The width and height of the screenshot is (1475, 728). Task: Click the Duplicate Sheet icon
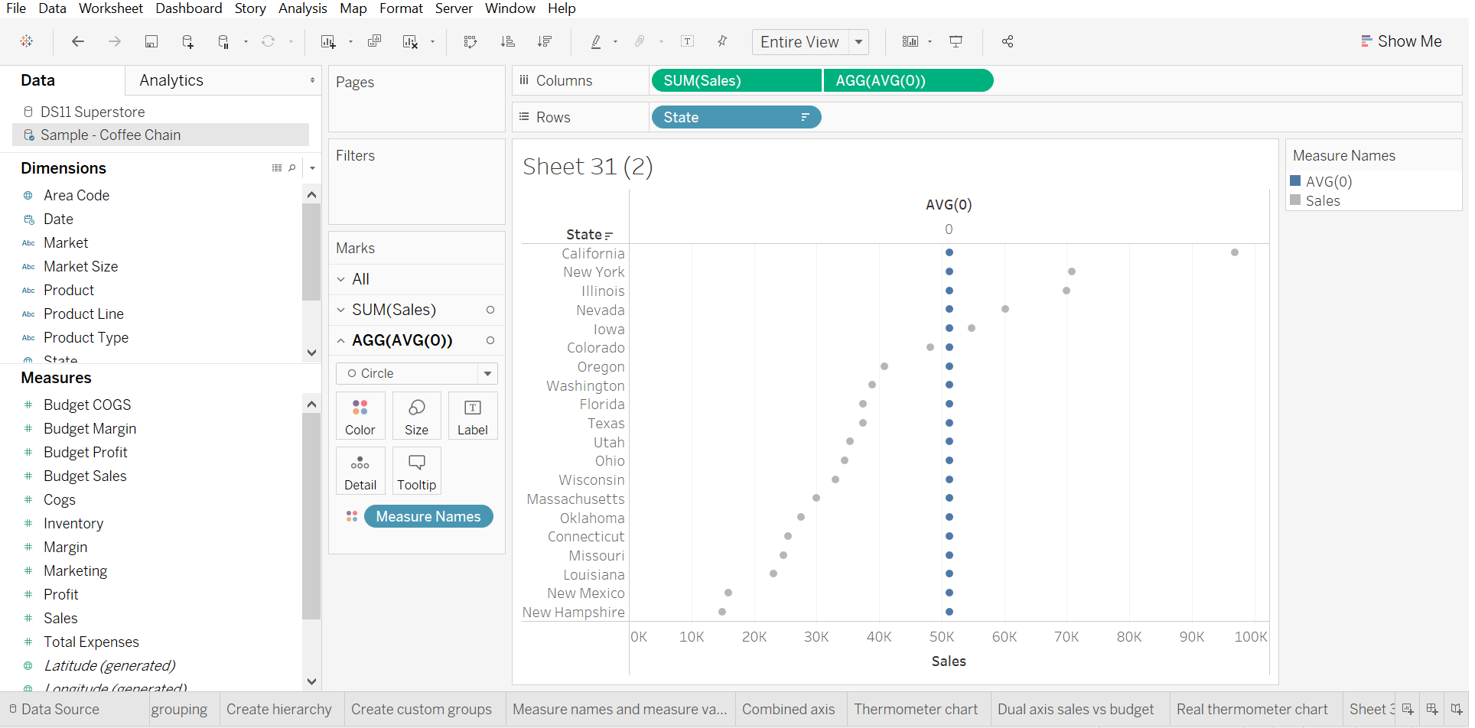[374, 41]
